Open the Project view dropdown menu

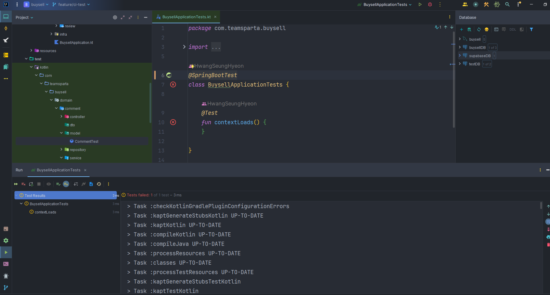(24, 17)
